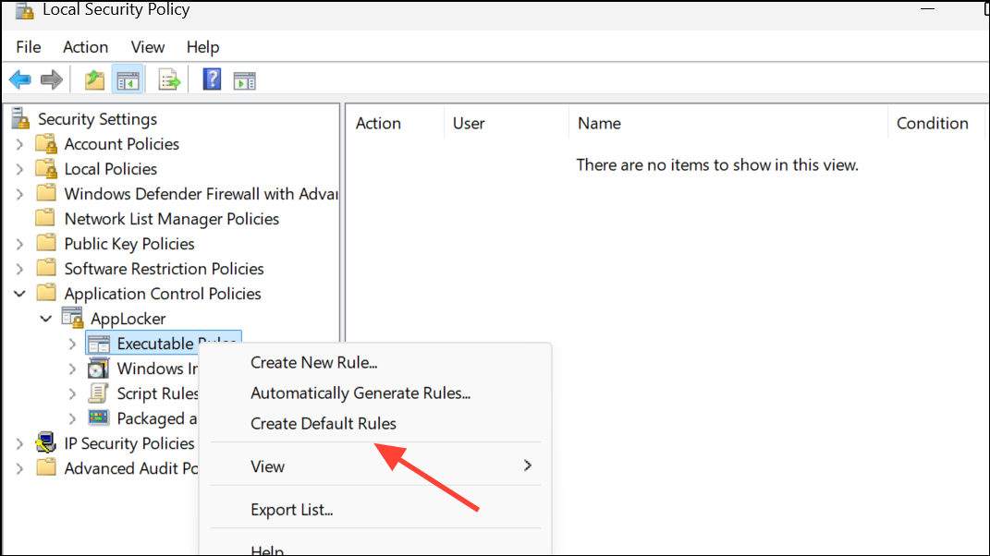Image resolution: width=990 pixels, height=556 pixels.
Task: Select the Security Settings label
Action: (97, 119)
